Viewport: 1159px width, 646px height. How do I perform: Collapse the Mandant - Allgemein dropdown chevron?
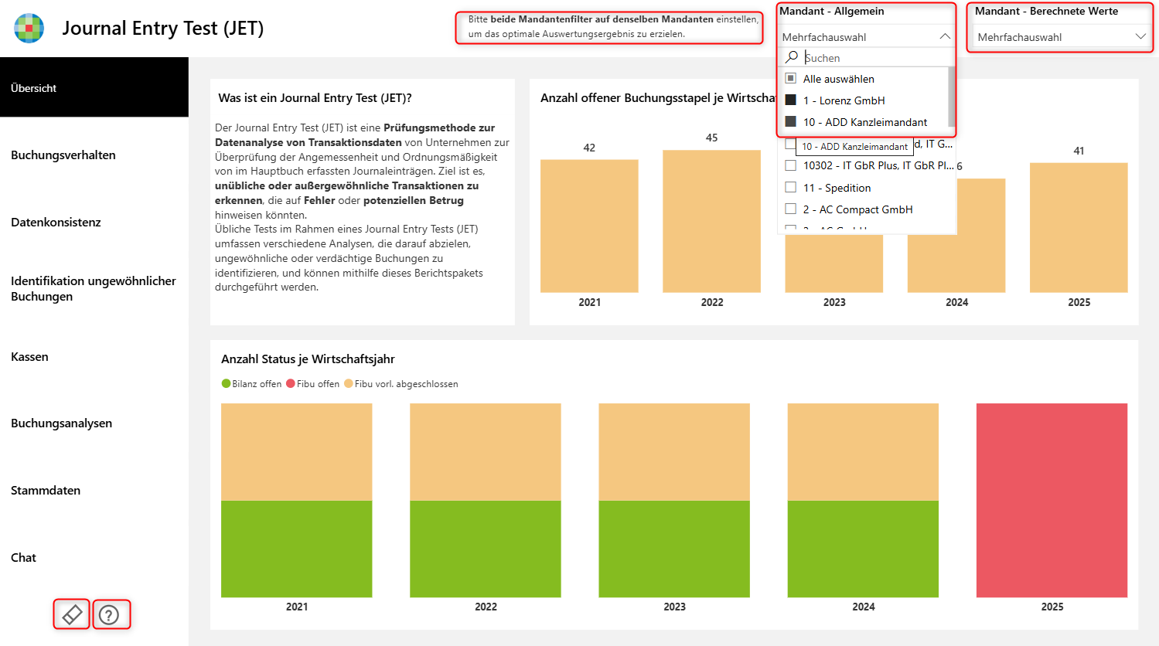pos(945,36)
